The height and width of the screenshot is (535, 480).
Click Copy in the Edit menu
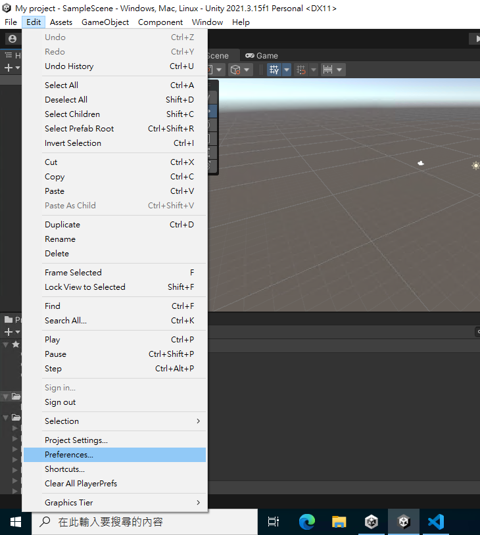click(114, 177)
